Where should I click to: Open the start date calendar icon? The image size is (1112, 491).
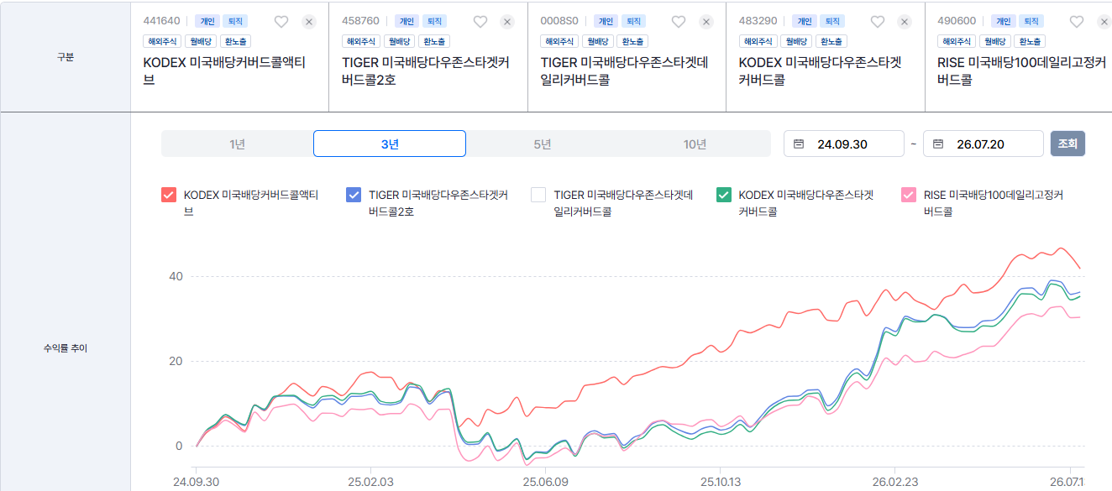coord(799,144)
